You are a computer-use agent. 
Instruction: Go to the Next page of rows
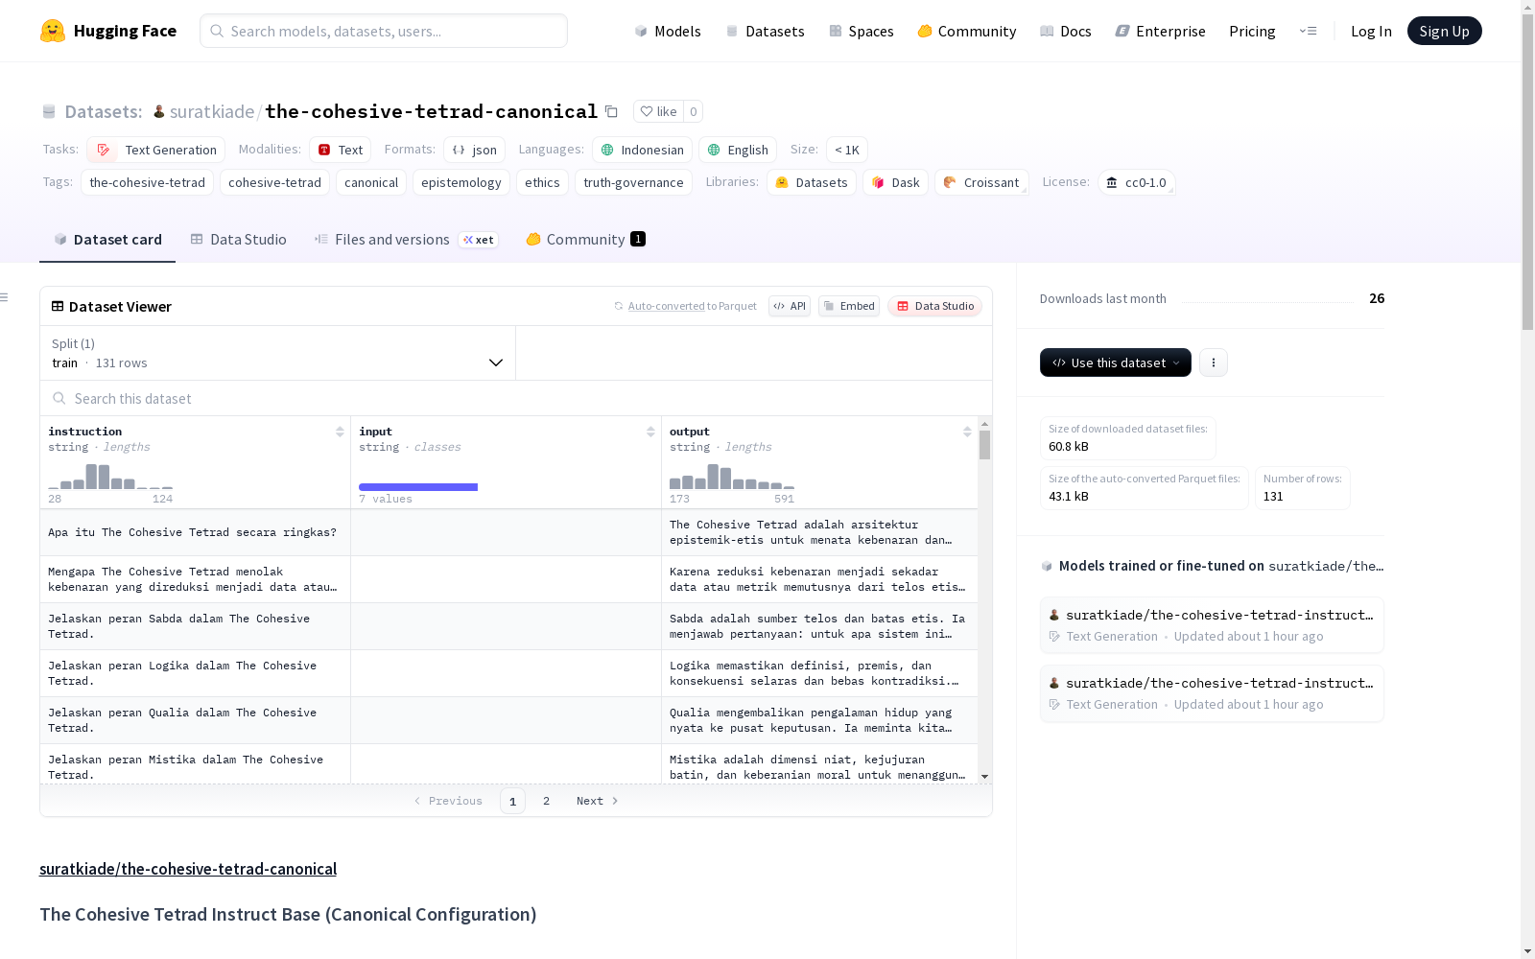(597, 801)
